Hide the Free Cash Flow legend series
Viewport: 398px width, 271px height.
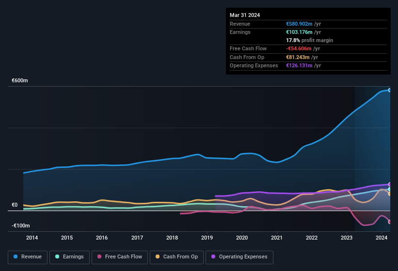[x=120, y=257]
